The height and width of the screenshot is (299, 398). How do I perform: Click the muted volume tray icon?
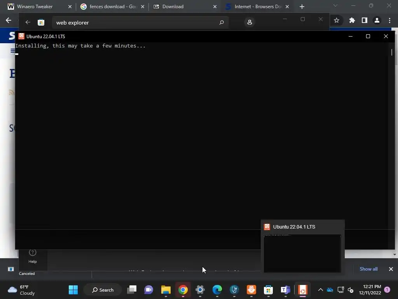tap(351, 290)
